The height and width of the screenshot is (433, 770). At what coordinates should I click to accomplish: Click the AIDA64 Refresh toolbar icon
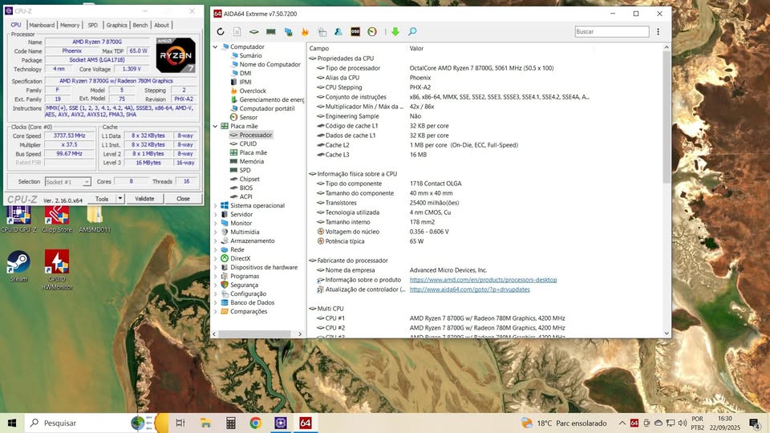point(221,31)
